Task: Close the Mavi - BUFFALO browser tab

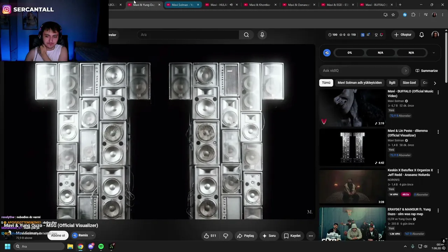Action: [392, 5]
